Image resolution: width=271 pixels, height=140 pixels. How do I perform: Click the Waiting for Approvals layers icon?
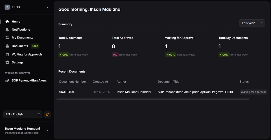(7, 54)
